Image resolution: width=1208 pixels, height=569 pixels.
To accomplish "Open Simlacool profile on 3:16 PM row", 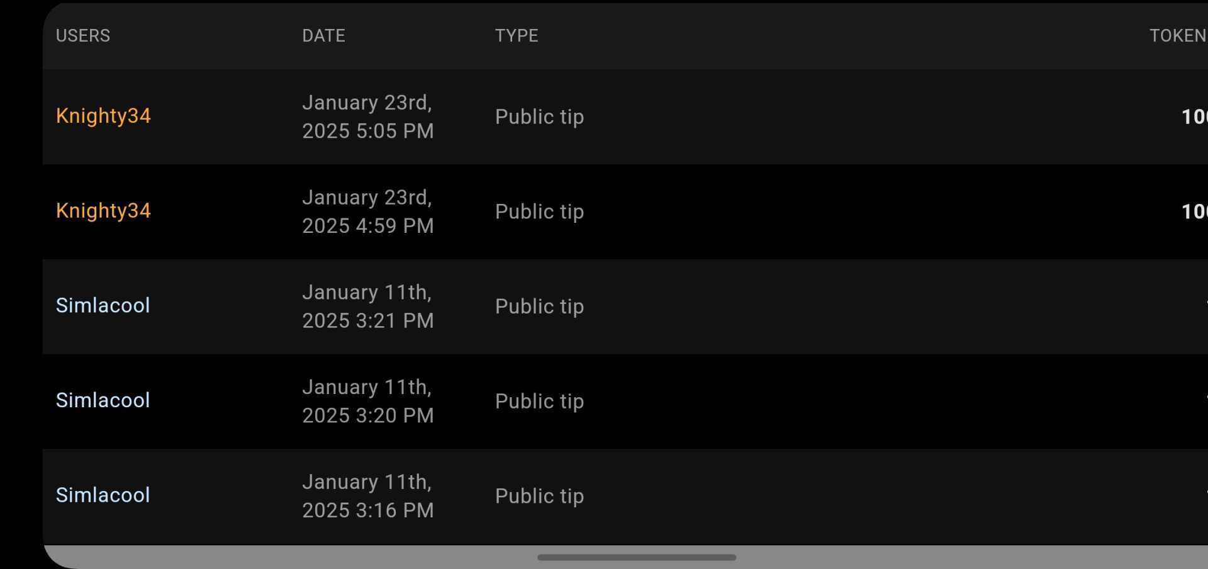I will tap(103, 495).
